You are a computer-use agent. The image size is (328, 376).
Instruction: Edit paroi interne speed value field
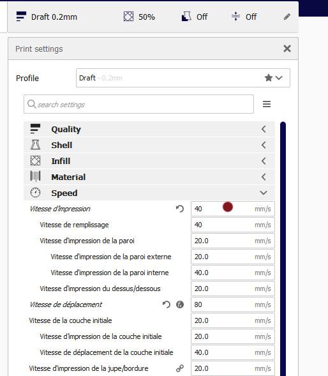tap(232, 273)
